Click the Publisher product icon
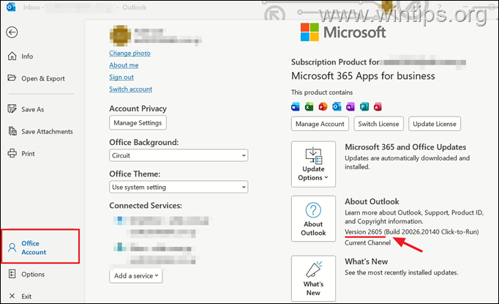The height and width of the screenshot is (304, 499). pyautogui.click(x=364, y=107)
